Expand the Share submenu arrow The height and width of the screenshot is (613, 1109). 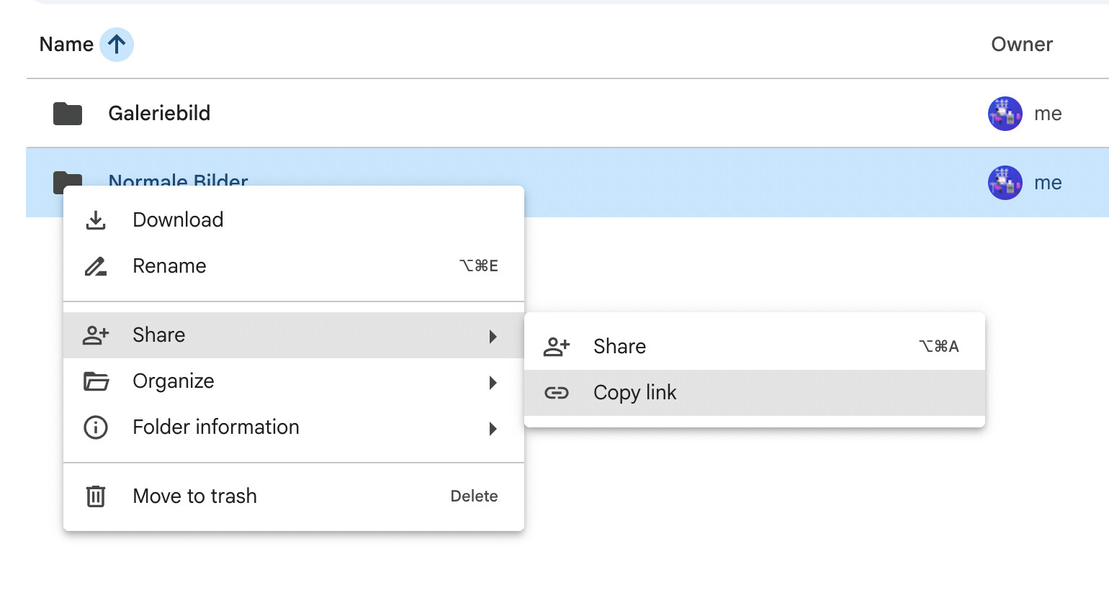(x=493, y=336)
